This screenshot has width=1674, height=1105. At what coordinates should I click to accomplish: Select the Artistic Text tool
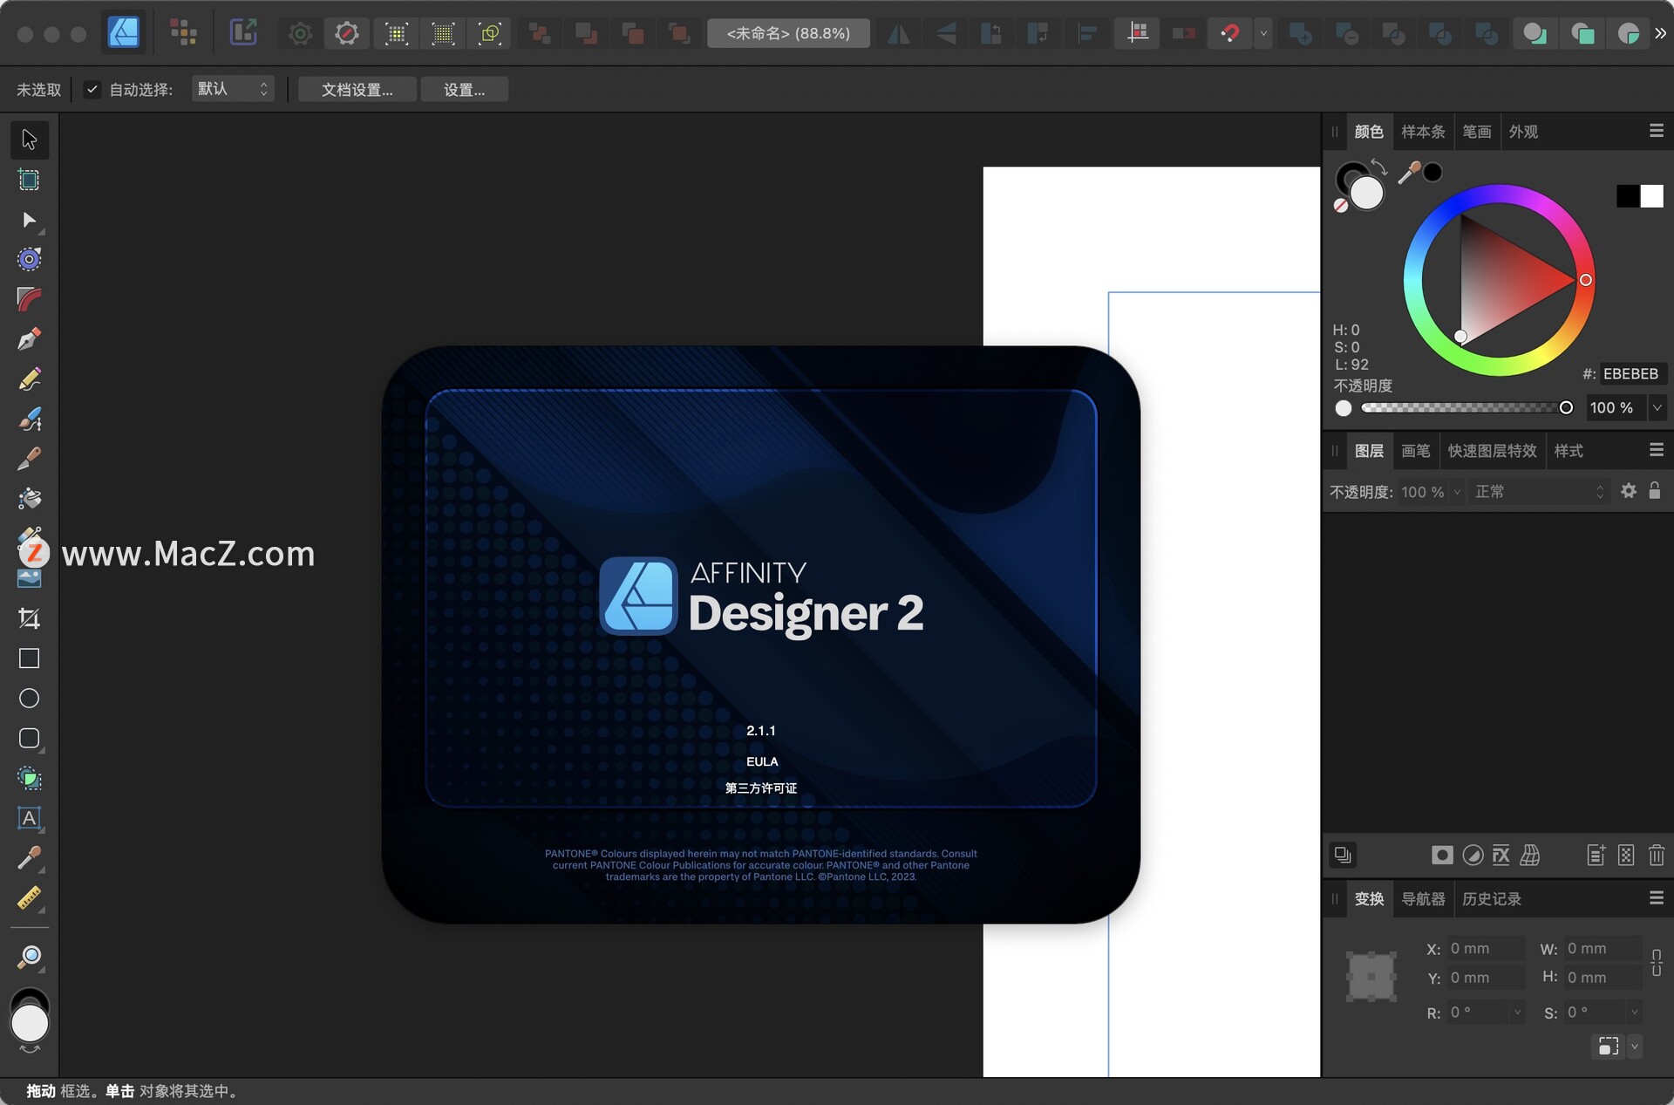click(x=29, y=819)
